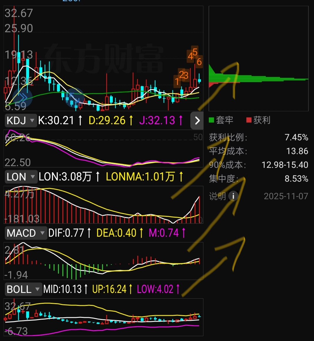This screenshot has height=341, width=314.
Task: Click the date 2025-11-07
Action: point(286,196)
